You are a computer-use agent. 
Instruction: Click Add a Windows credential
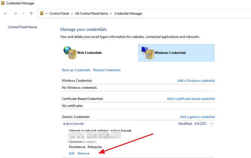tap(196, 81)
